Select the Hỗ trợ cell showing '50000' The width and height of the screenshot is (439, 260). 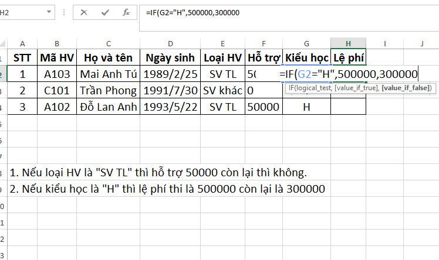[264, 107]
